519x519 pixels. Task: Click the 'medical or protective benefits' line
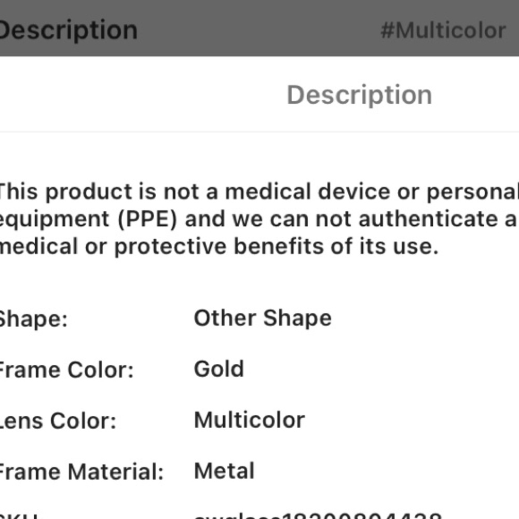[218, 246]
